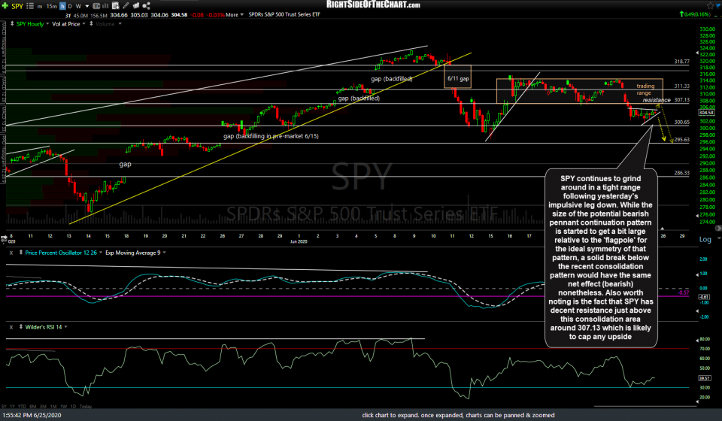This screenshot has height=421, width=722.
Task: Select the 1M range button
Action: [53, 407]
